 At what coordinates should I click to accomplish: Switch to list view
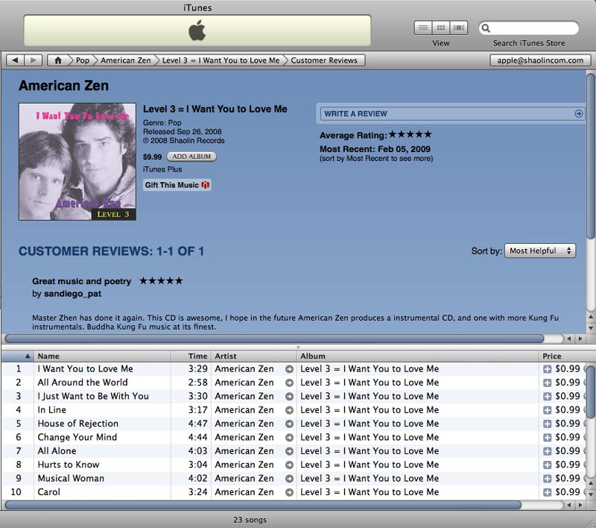pyautogui.click(x=423, y=28)
